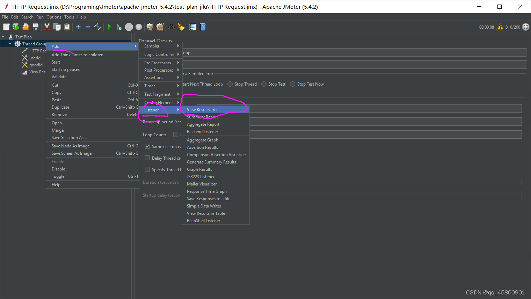Choose Duplicate from the context menu
The height and width of the screenshot is (299, 531).
point(93,107)
